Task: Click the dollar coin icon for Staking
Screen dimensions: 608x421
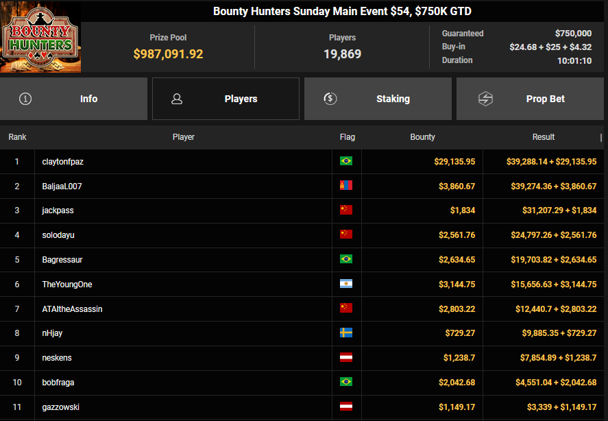Action: point(330,99)
